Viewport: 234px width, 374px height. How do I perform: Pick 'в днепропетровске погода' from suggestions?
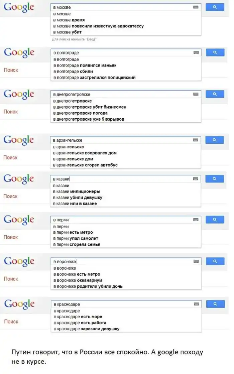(x=80, y=113)
